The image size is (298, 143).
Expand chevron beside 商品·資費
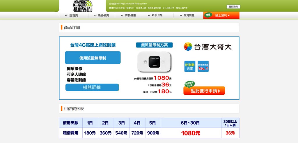95,16
